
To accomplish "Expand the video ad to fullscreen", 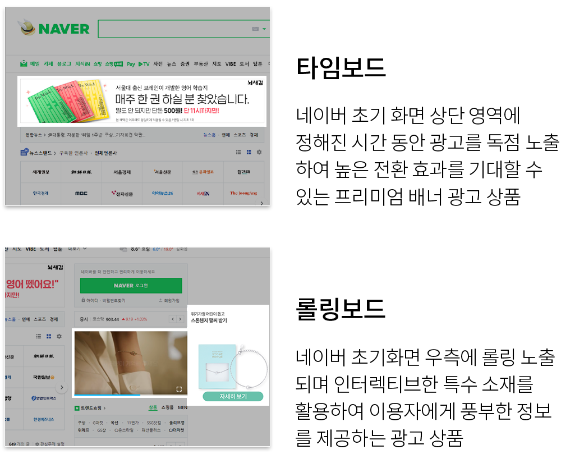I will pos(180,389).
